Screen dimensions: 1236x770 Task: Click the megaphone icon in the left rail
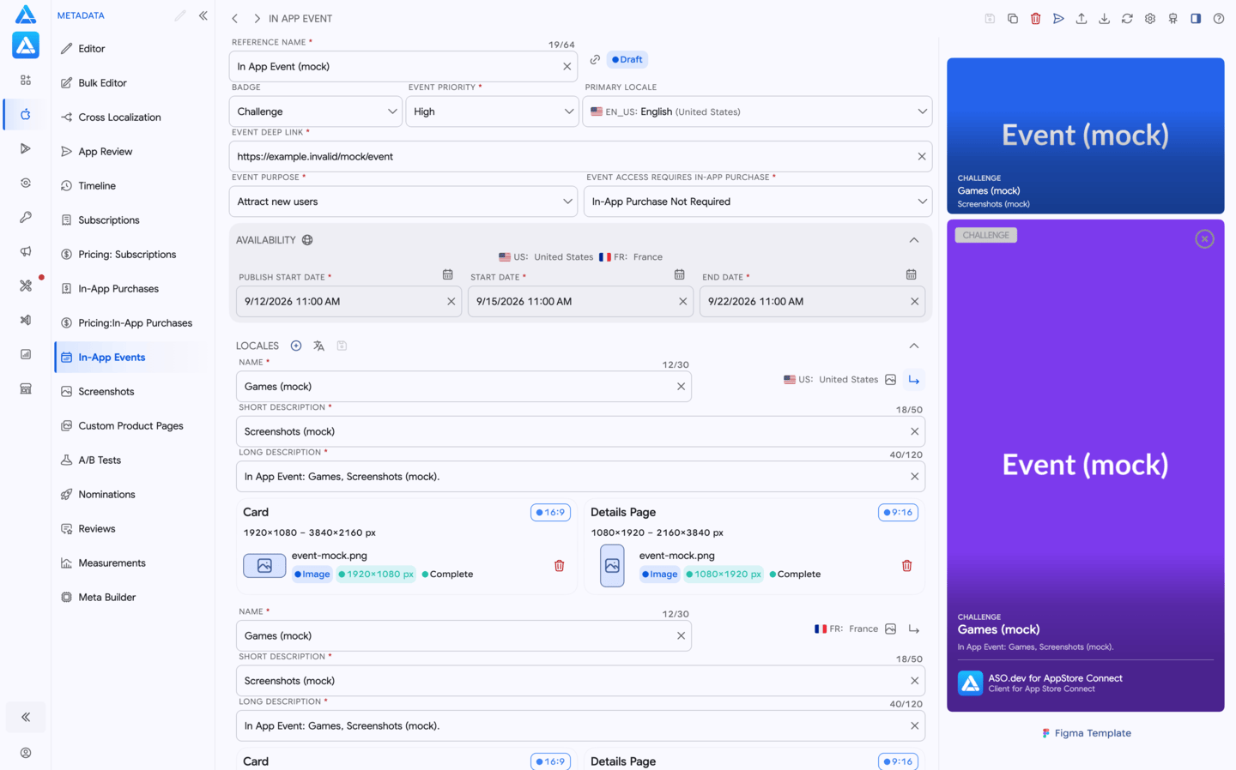(26, 251)
